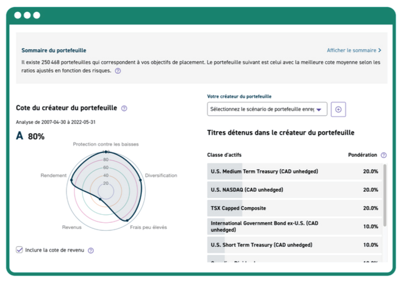The image size is (403, 283).
Task: Click the holdings list vertical scrollbar
Action: click(384, 195)
